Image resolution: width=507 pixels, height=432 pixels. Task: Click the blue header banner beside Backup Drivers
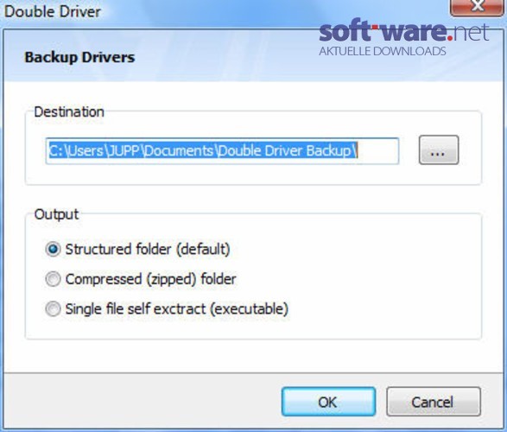click(226, 58)
